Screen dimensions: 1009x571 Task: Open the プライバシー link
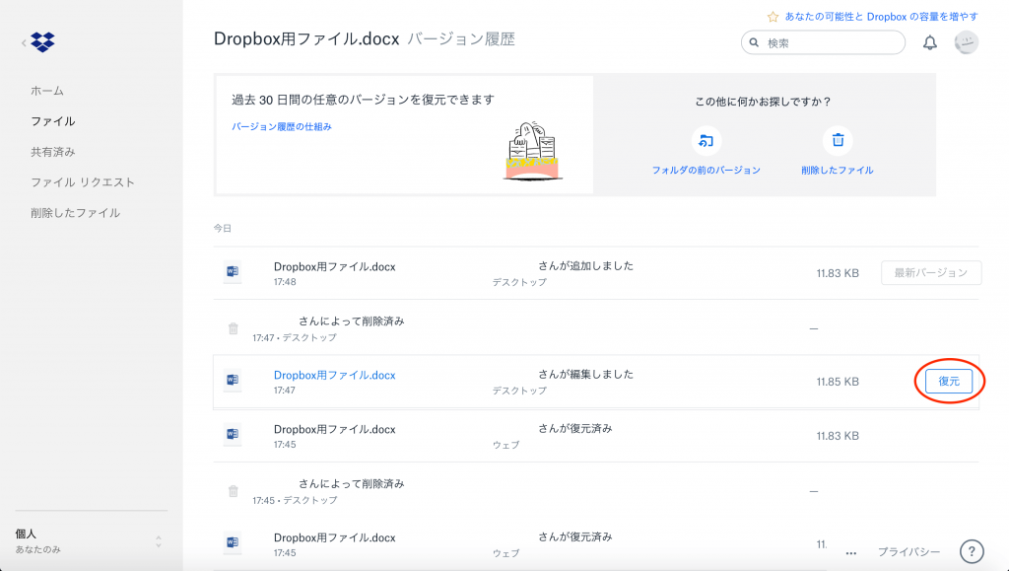(x=908, y=551)
